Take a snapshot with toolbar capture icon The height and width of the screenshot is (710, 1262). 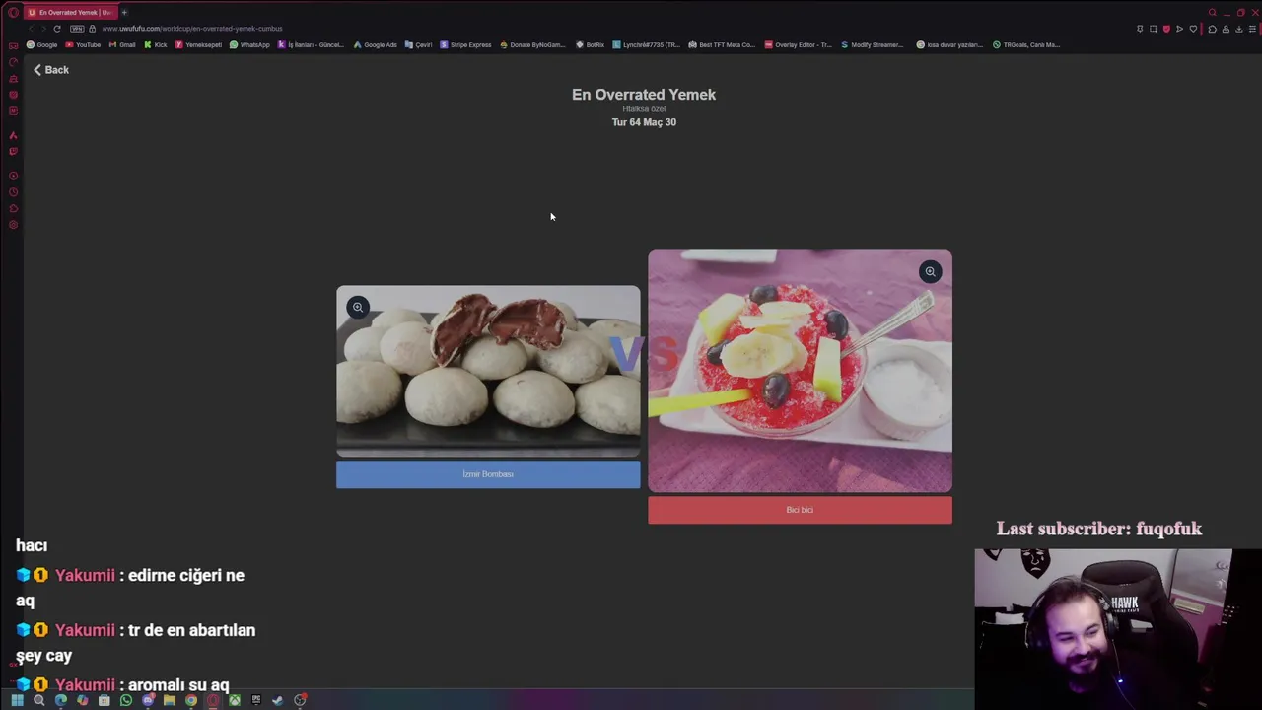(x=1154, y=29)
